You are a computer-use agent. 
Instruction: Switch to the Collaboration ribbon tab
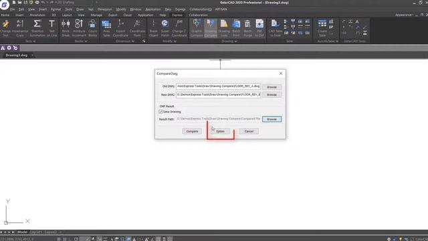point(198,15)
